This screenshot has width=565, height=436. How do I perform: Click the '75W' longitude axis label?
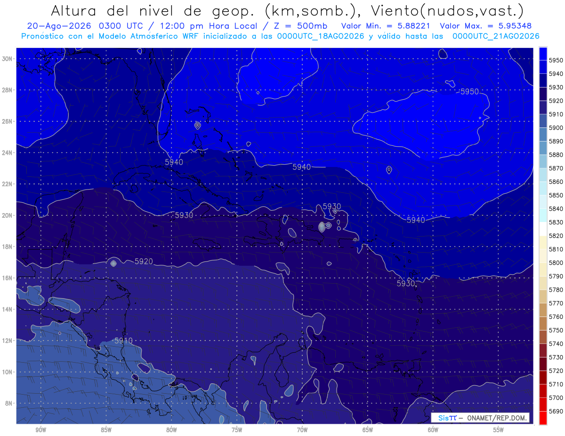click(x=237, y=430)
